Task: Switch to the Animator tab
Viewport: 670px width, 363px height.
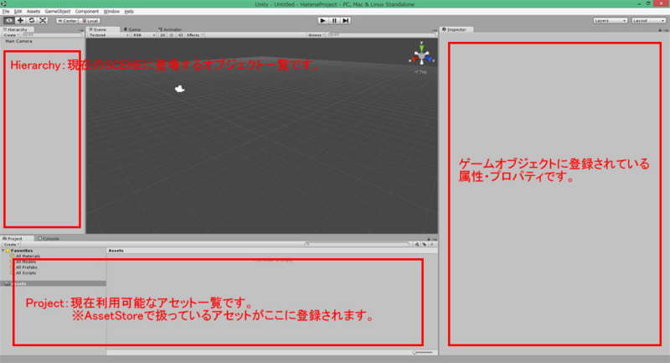Action: pos(170,29)
